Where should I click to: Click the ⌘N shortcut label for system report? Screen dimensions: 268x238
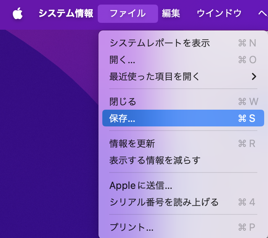(247, 43)
